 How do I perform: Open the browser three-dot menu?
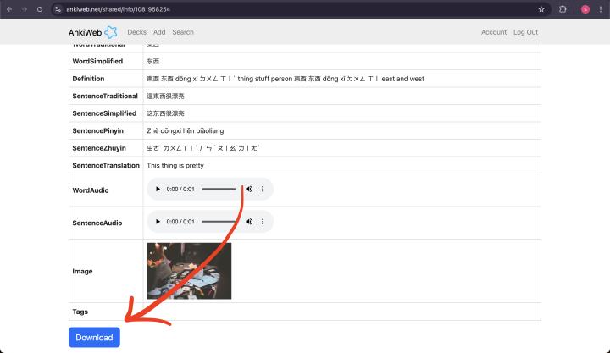pos(601,9)
